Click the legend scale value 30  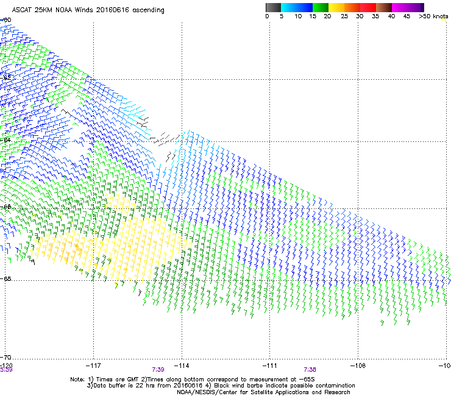pyautogui.click(x=360, y=16)
